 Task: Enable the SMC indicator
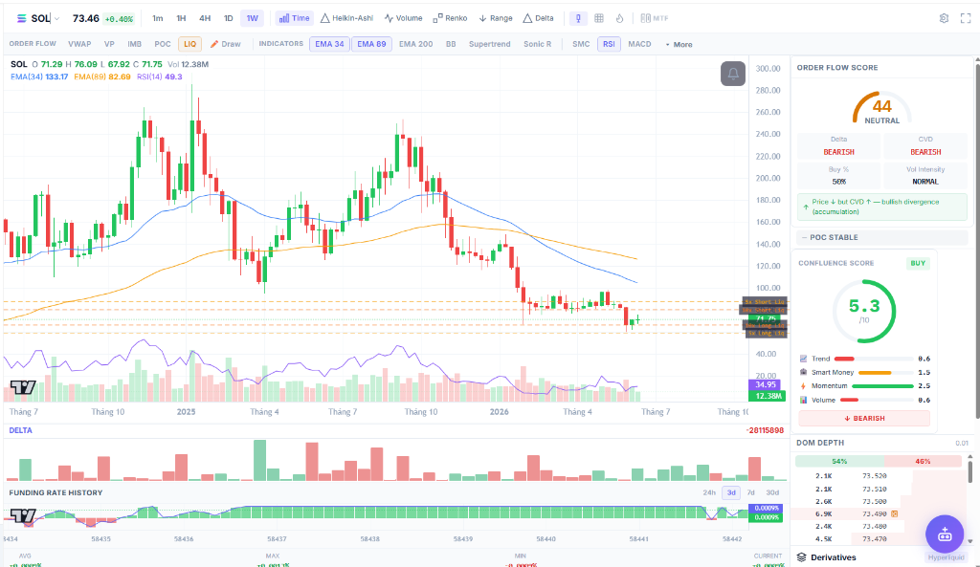(x=581, y=44)
